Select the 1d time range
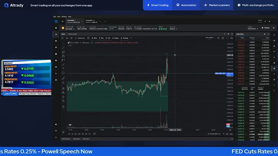 (x=90, y=134)
